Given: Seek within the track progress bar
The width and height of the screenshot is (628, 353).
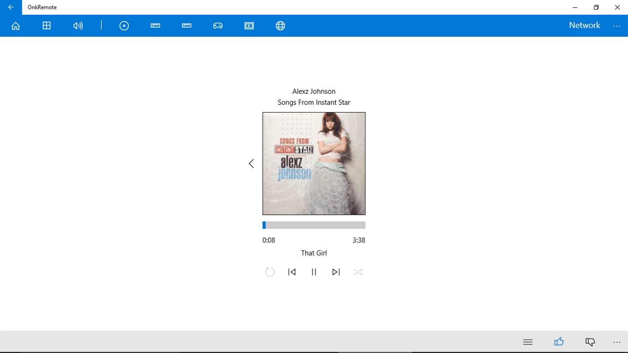Looking at the screenshot, I should point(314,225).
